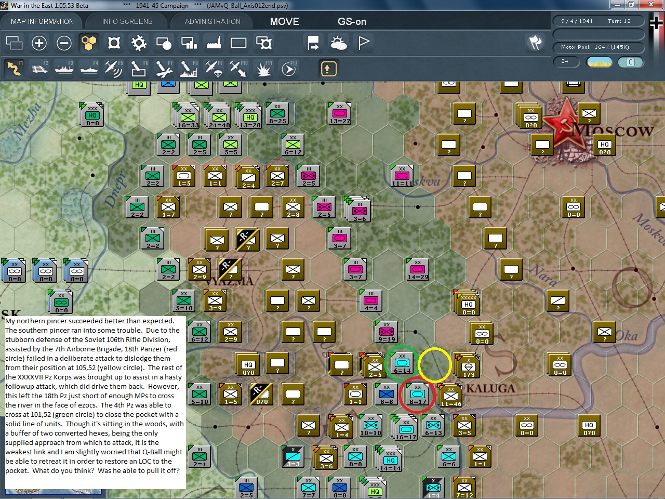The width and height of the screenshot is (665, 499).
Task: Click the Motor Pool 164K readout
Action: click(598, 47)
